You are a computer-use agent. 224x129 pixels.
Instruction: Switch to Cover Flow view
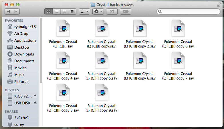(72, 11)
